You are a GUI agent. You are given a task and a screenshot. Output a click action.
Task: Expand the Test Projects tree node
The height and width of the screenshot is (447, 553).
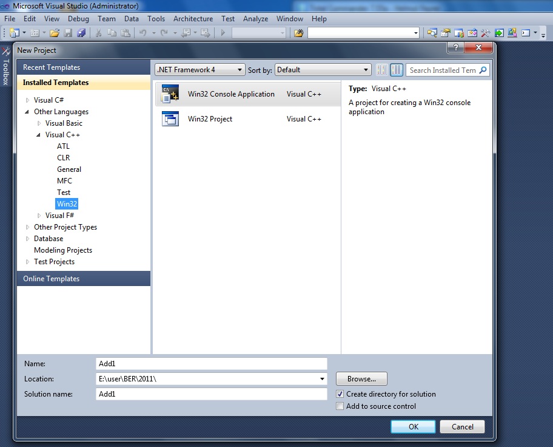(27, 262)
